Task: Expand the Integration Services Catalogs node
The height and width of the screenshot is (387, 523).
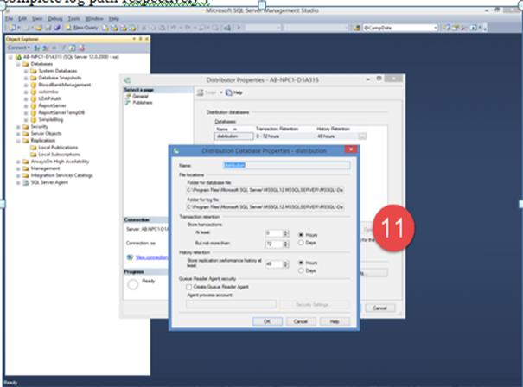Action: [x=18, y=175]
